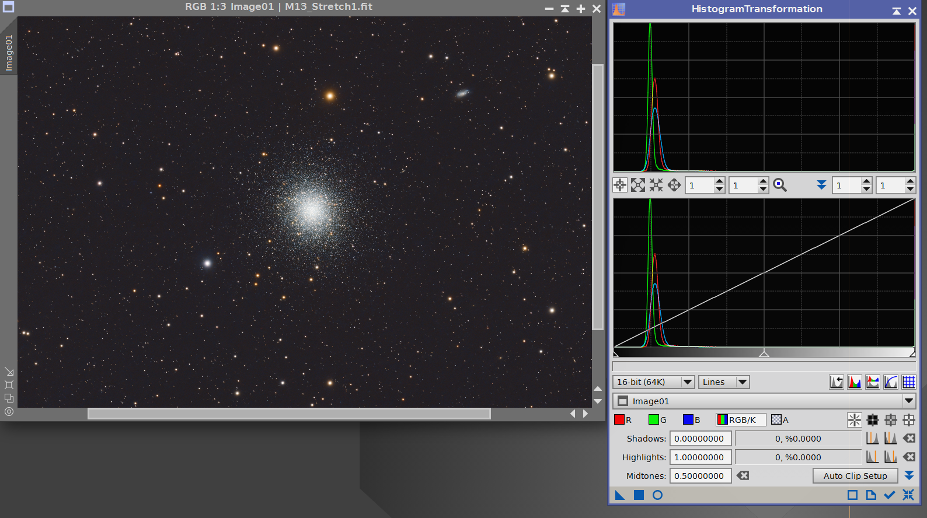This screenshot has height=518, width=927.
Task: Click the midtones slider triangle marker
Action: [x=764, y=353]
